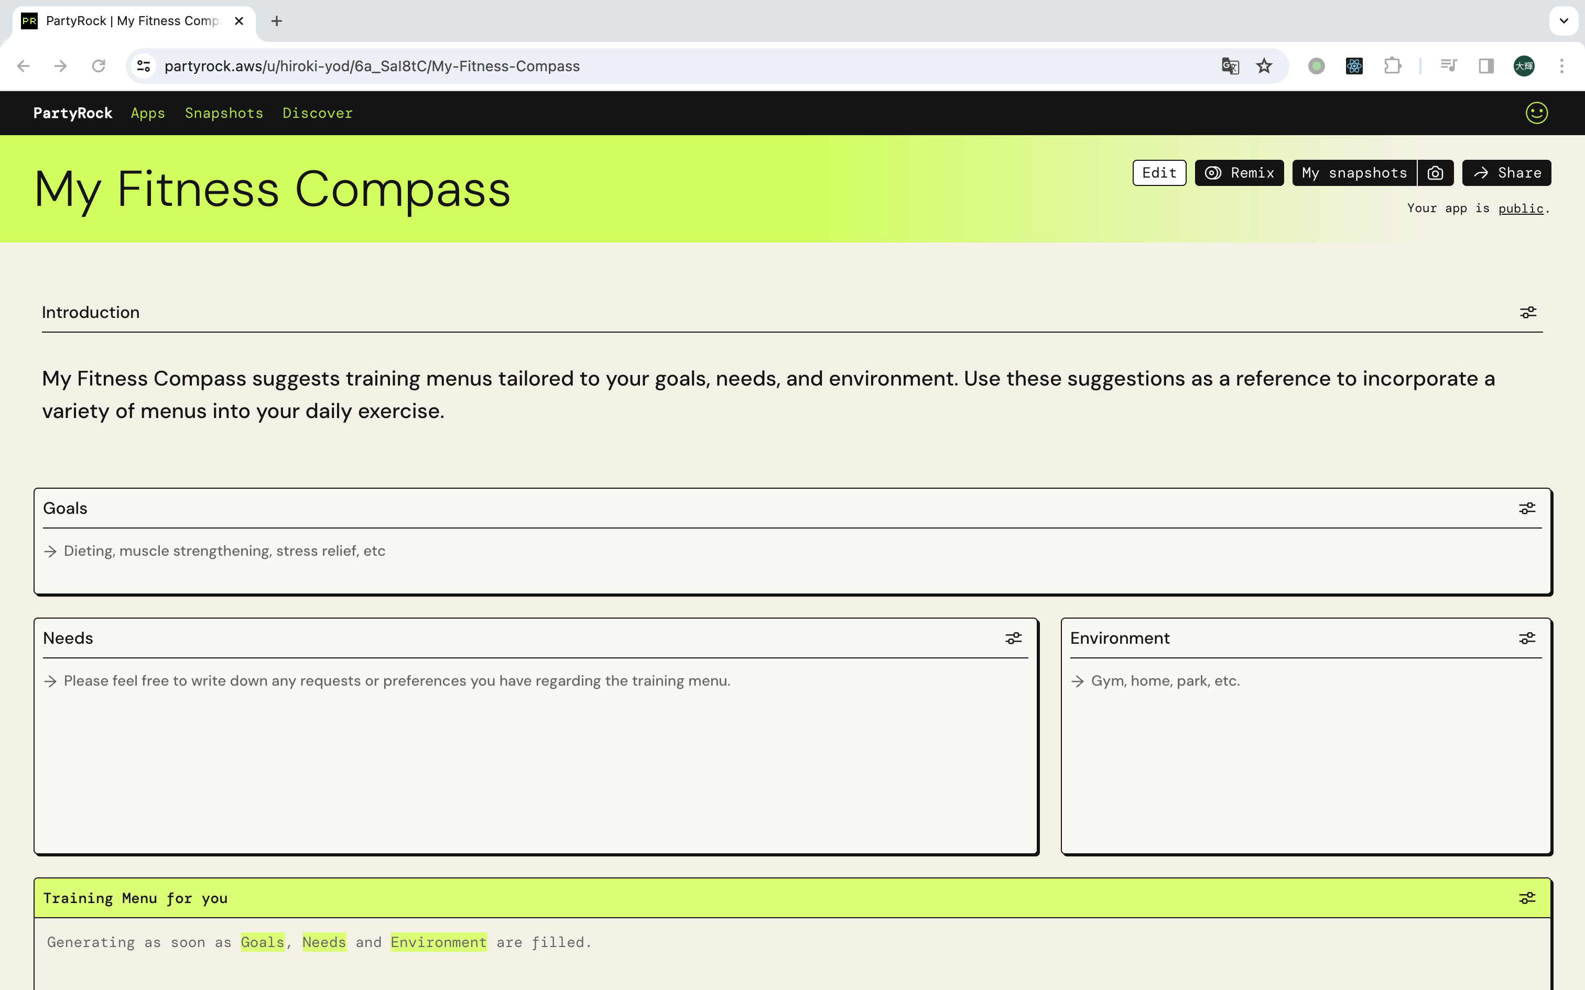This screenshot has width=1585, height=990.
Task: Click the Remix button
Action: pos(1239,173)
